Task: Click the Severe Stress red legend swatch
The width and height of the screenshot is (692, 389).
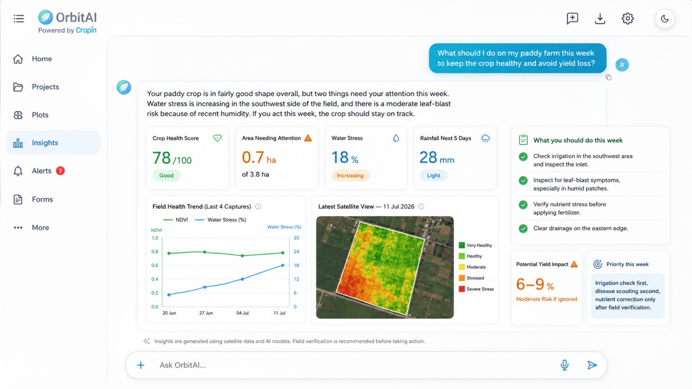Action: (462, 289)
